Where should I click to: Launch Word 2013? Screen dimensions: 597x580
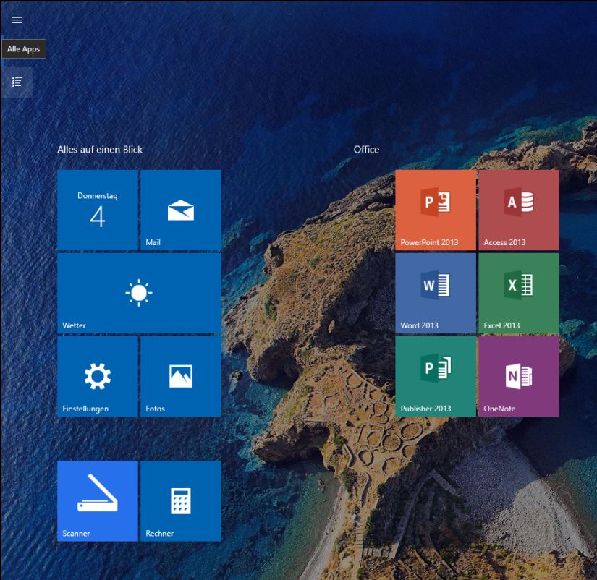point(436,294)
